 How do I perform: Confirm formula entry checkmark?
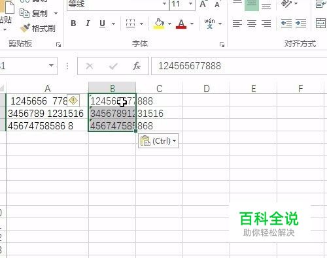(113, 66)
